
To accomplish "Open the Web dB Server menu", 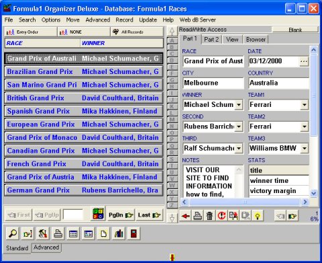I will pyautogui.click(x=198, y=20).
